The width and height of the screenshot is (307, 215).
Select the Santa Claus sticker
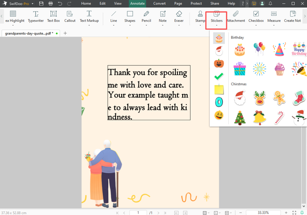(239, 98)
